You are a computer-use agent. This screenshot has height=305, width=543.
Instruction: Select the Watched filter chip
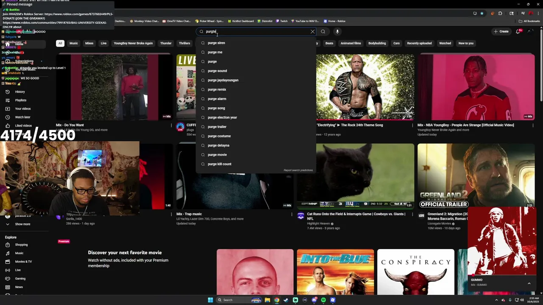click(445, 43)
